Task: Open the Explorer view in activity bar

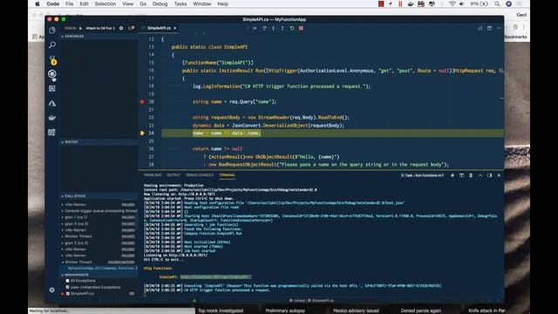Action: (x=52, y=31)
